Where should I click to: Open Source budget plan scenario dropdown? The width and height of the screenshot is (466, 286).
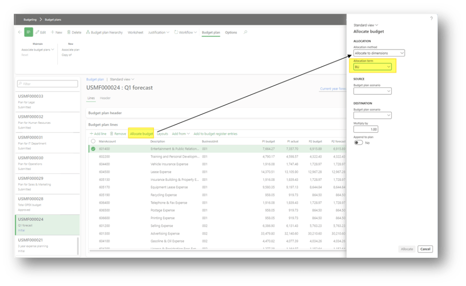pyautogui.click(x=372, y=91)
